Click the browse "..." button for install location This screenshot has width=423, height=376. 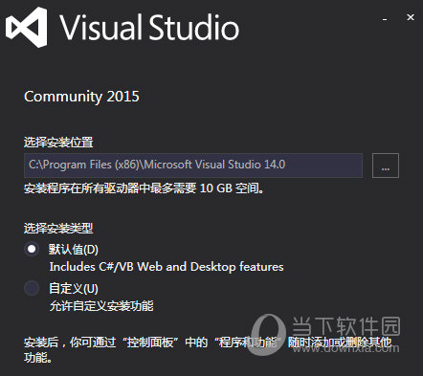click(386, 166)
